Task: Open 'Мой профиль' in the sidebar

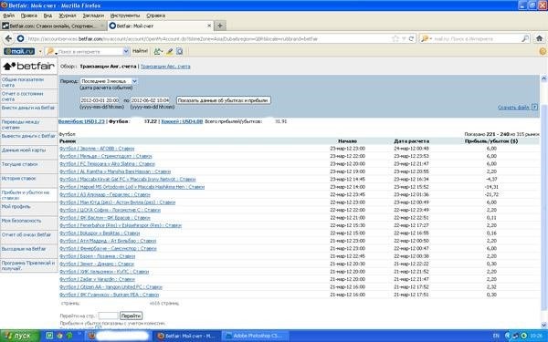Action: pos(16,207)
